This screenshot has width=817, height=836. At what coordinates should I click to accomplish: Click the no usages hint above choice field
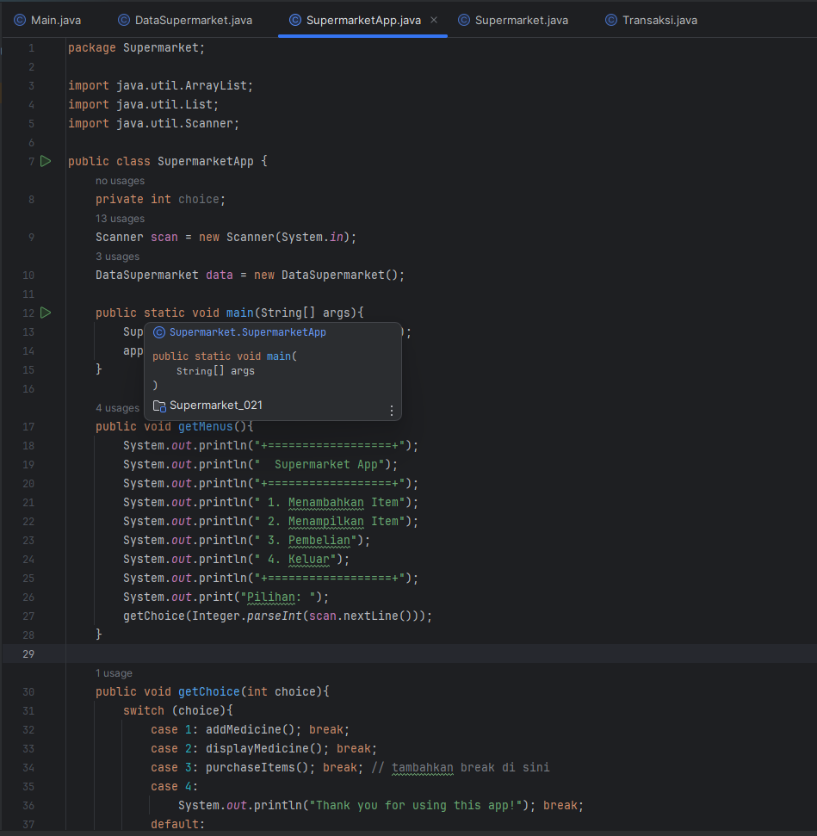[120, 180]
